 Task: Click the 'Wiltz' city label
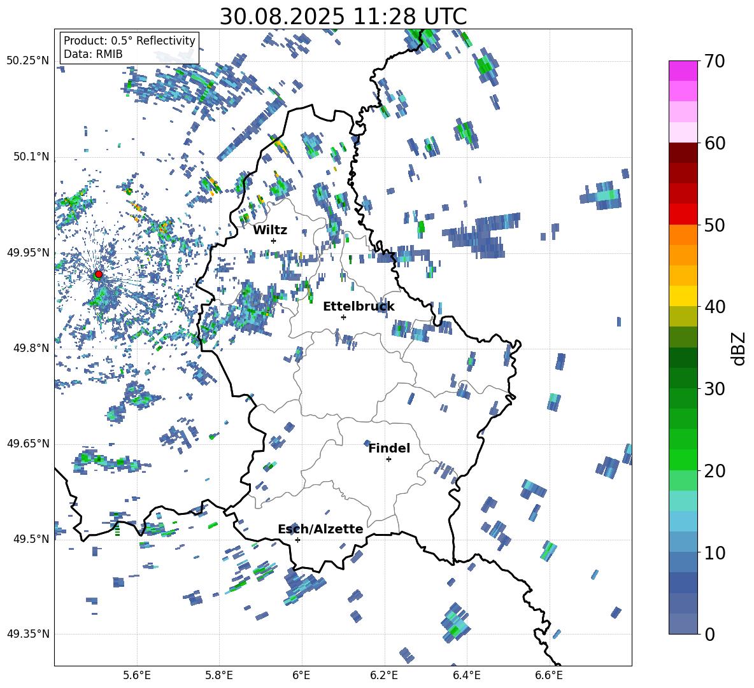[270, 230]
